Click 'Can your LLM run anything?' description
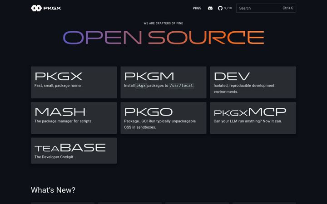The height and width of the screenshot is (204, 327). tap(248, 121)
